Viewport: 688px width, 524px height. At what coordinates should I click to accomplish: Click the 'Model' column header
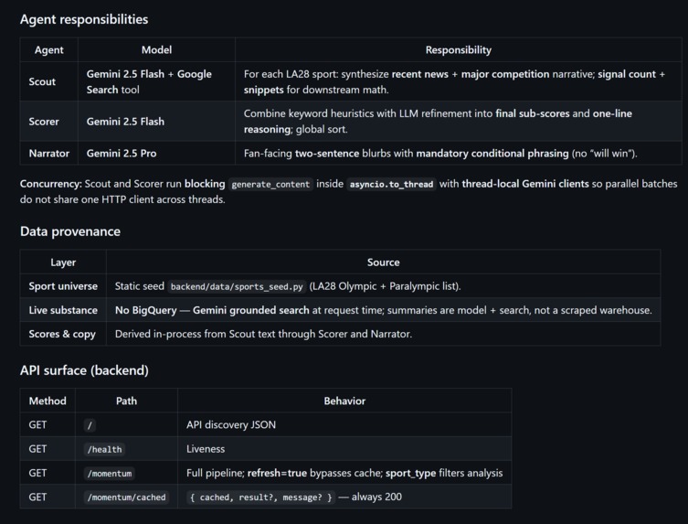click(156, 49)
